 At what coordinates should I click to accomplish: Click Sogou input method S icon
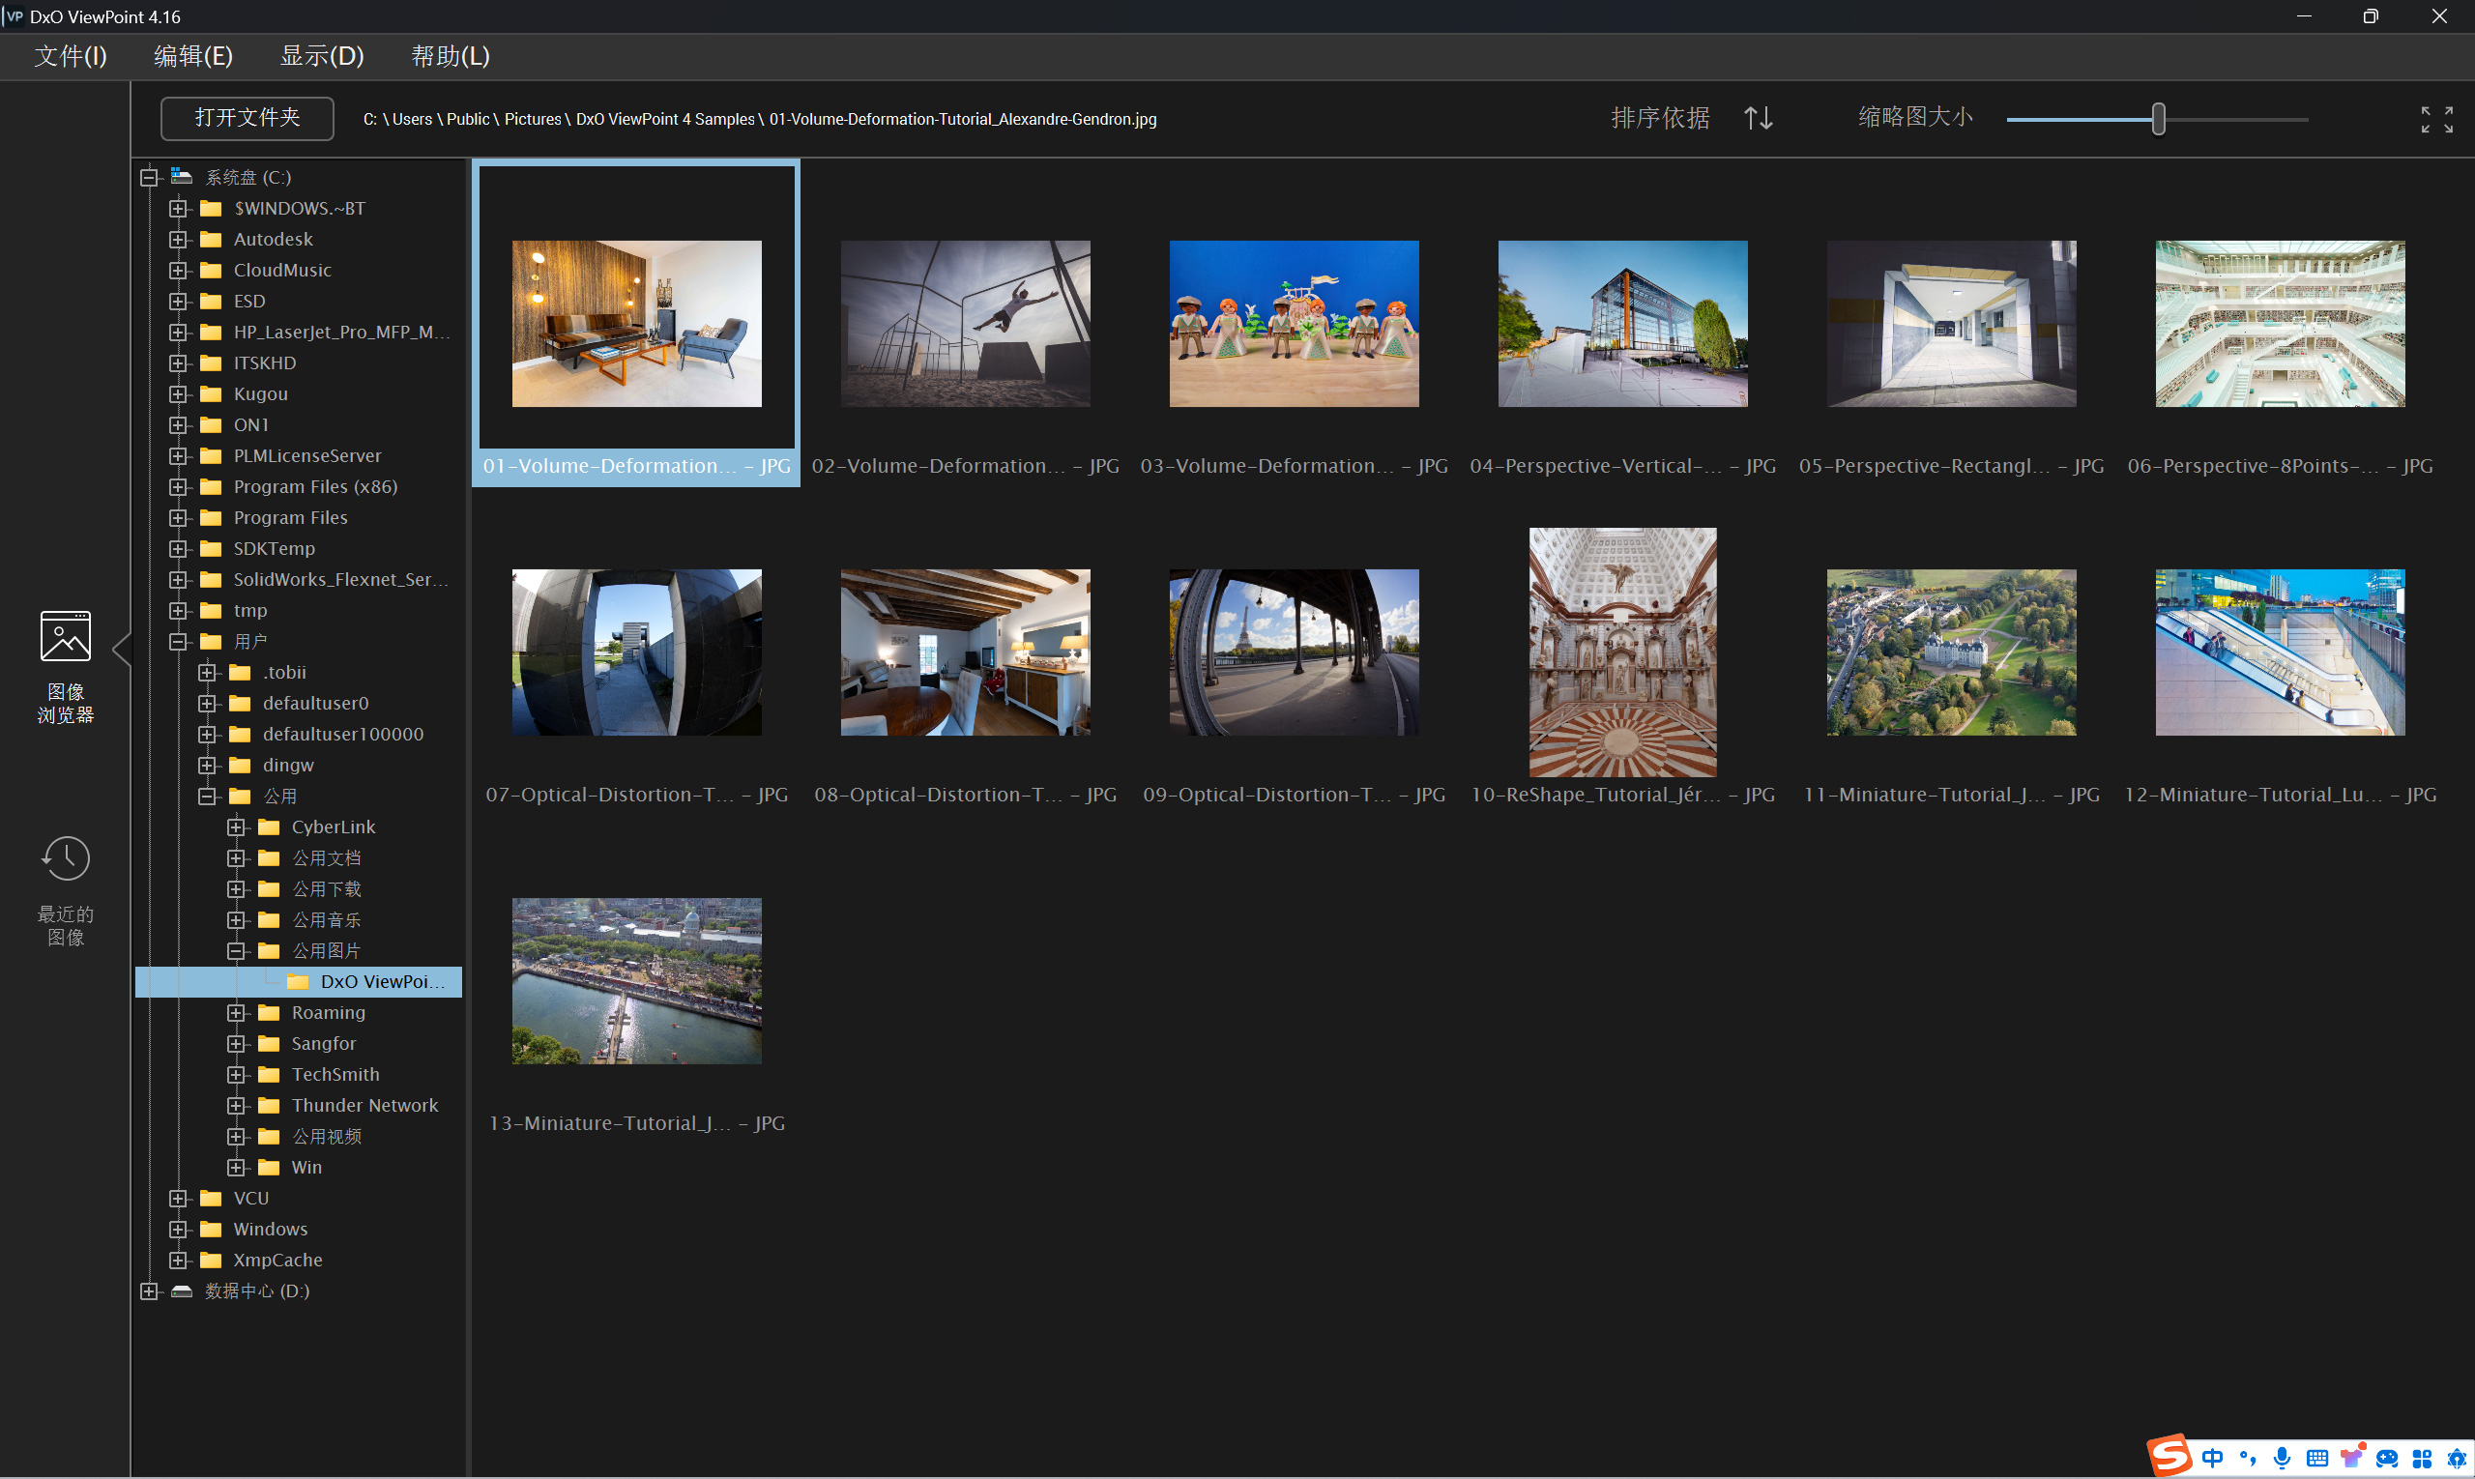click(2170, 1457)
